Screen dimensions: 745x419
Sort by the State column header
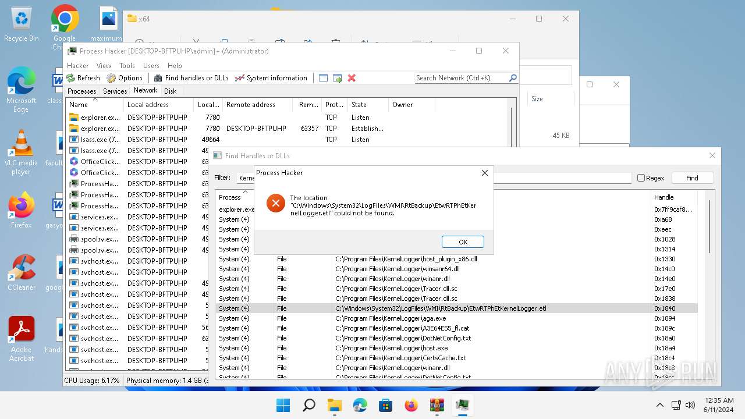368,105
